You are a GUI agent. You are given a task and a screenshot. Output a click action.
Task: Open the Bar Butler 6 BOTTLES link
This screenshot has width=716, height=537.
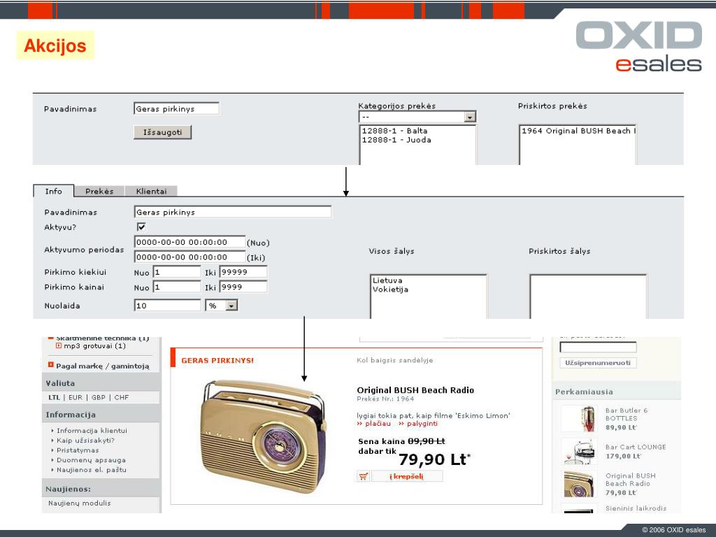coord(626,414)
